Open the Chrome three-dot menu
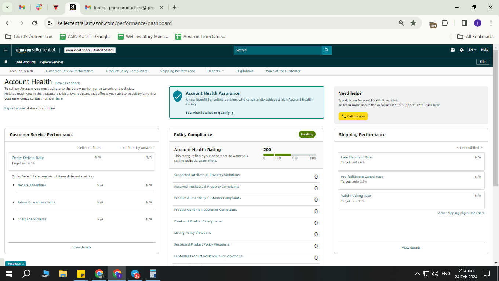Image resolution: width=499 pixels, height=281 pixels. pyautogui.click(x=491, y=23)
